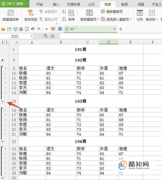The image size is (162, 180).
Task: Collapse the 102班 group with minus at row 15
Action: click(2, 101)
